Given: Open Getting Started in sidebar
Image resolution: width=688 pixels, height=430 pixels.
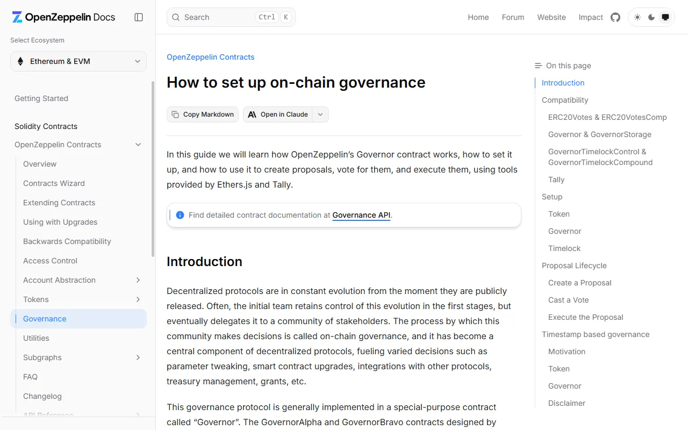Looking at the screenshot, I should coord(41,98).
